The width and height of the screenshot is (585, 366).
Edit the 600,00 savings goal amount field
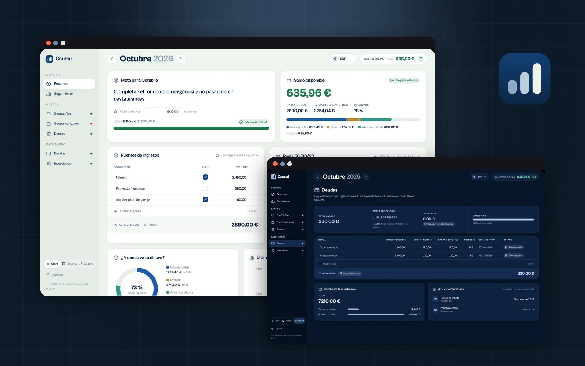coord(163,112)
